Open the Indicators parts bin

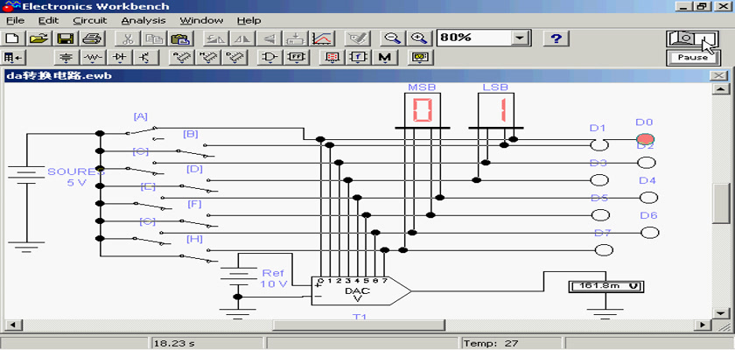[332, 58]
